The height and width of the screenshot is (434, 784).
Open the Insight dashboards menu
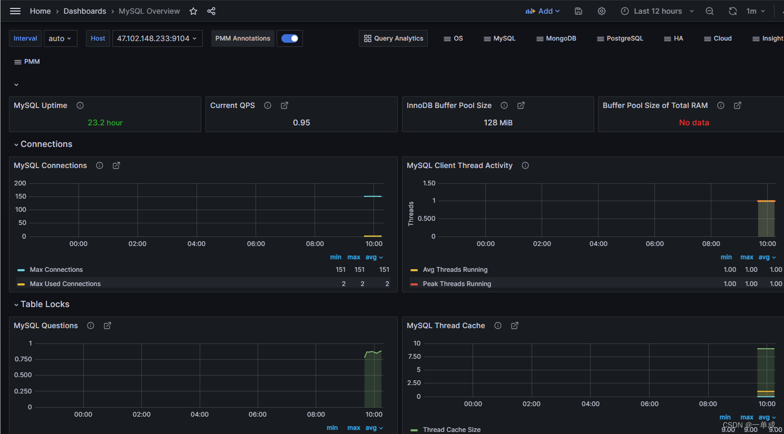[768, 38]
